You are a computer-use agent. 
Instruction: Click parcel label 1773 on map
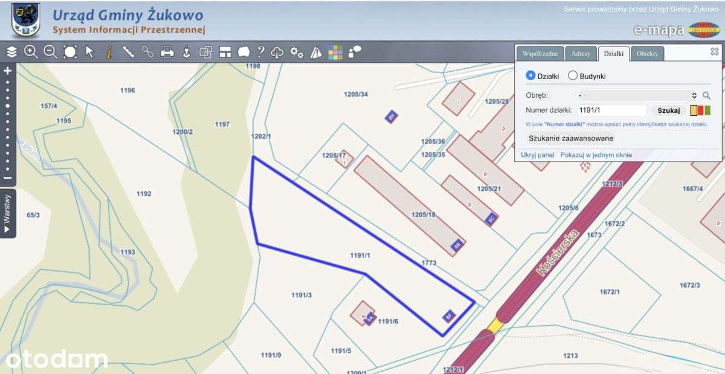429,263
